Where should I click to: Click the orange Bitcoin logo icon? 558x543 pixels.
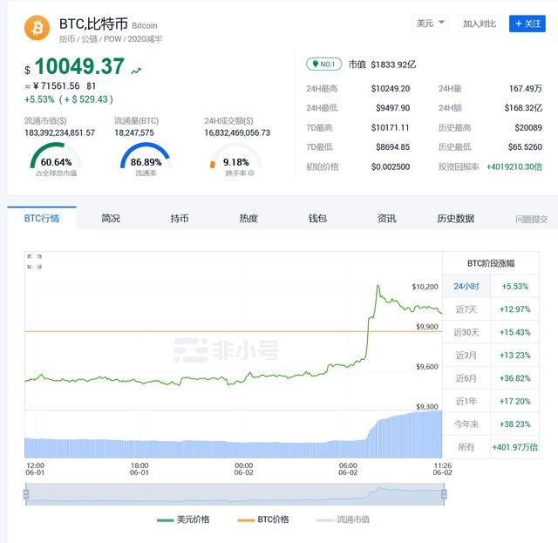(37, 28)
